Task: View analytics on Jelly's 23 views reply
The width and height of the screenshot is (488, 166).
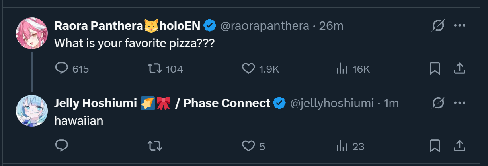Action: [x=342, y=146]
